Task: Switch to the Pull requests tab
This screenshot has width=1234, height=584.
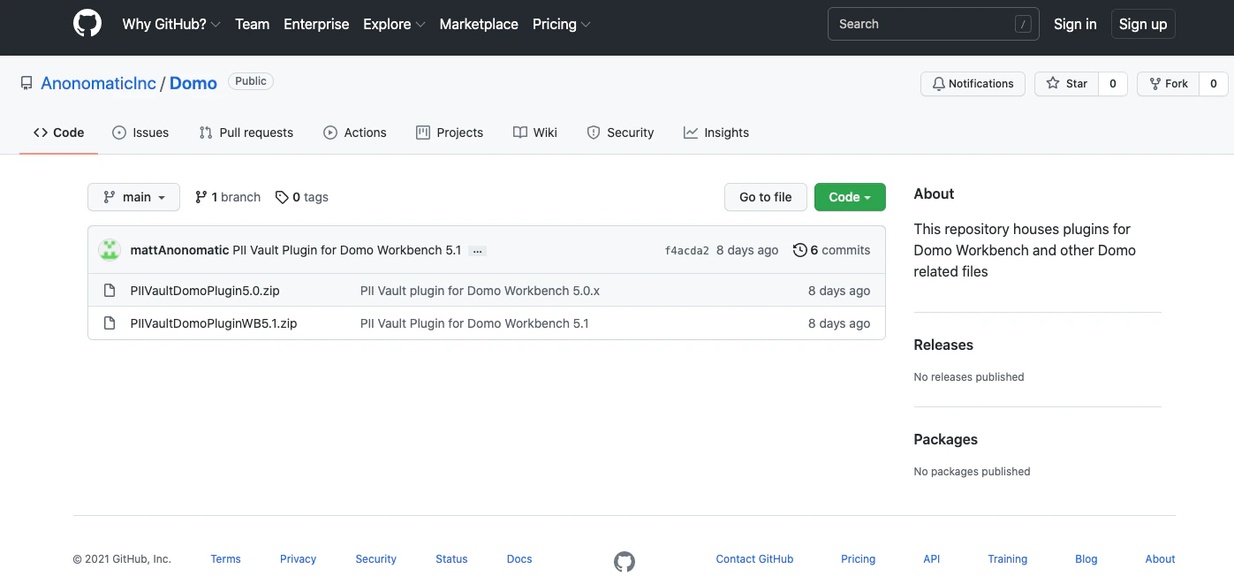Action: (246, 133)
